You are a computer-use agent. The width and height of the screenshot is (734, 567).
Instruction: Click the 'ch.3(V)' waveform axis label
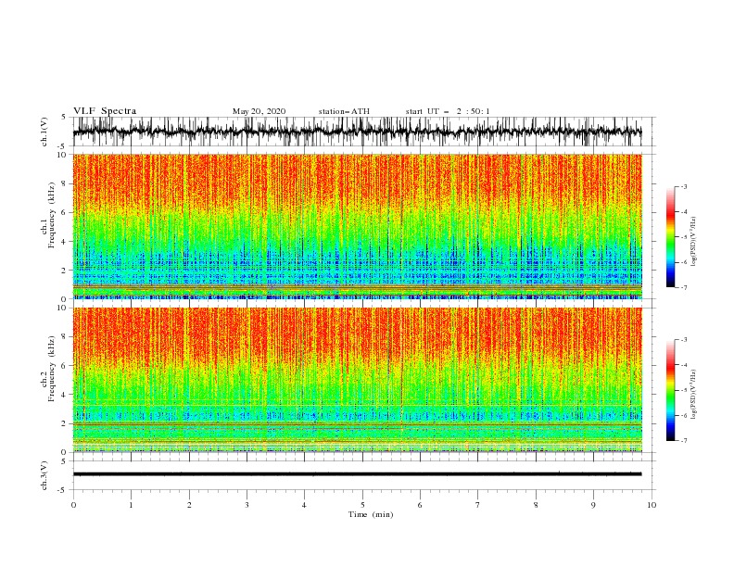click(44, 475)
